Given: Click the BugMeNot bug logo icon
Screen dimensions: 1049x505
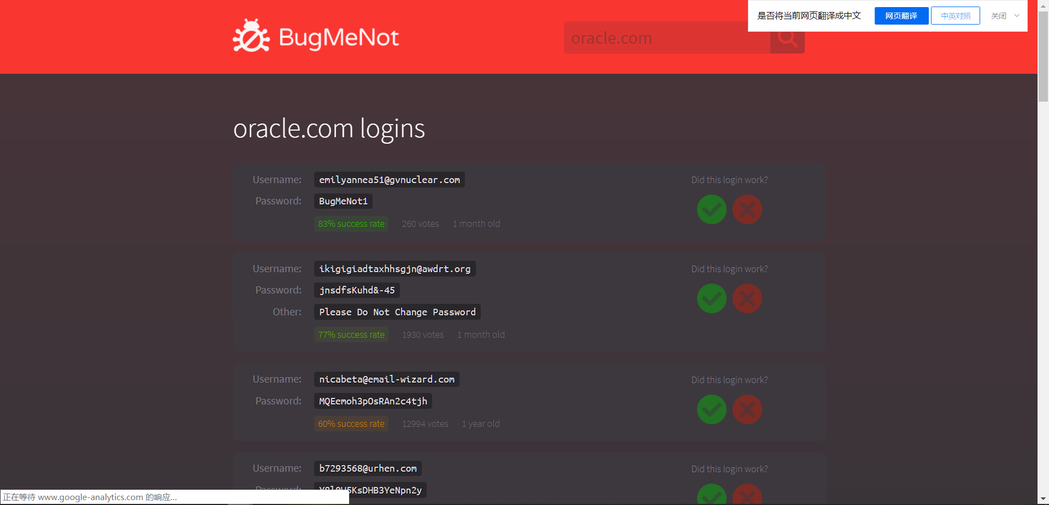Looking at the screenshot, I should [251, 37].
